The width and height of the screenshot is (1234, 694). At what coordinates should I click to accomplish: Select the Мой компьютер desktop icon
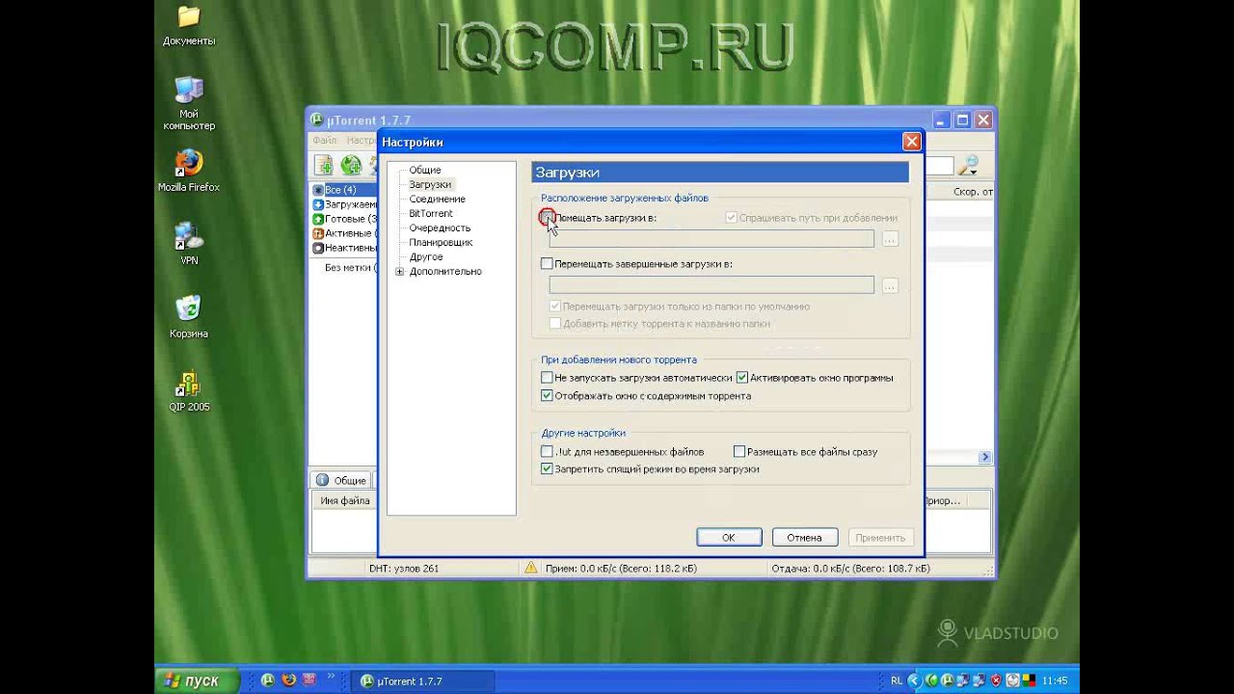pos(189,104)
